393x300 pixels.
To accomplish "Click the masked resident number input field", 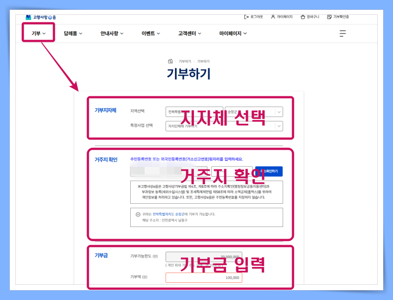I will click(169, 171).
